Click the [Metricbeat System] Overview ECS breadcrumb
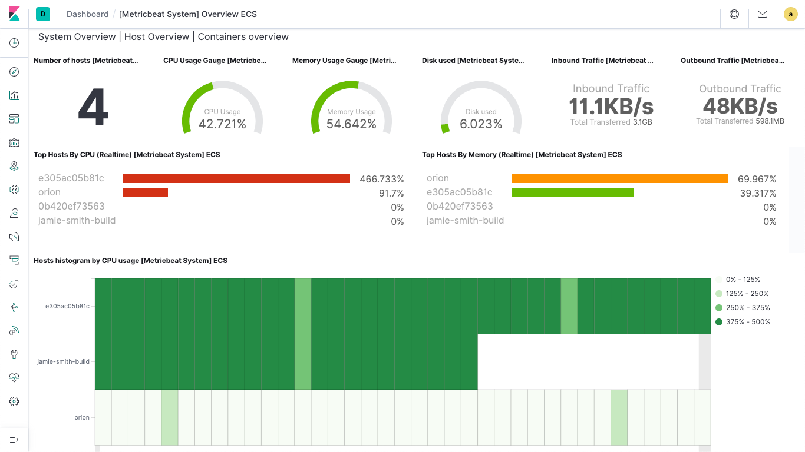The height and width of the screenshot is (452, 805). 188,14
